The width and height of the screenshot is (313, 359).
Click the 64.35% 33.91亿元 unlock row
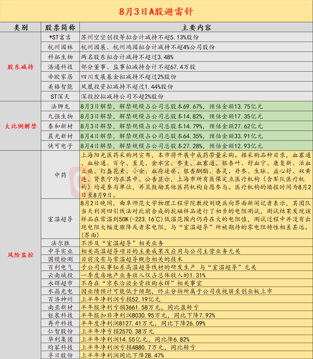(196, 136)
